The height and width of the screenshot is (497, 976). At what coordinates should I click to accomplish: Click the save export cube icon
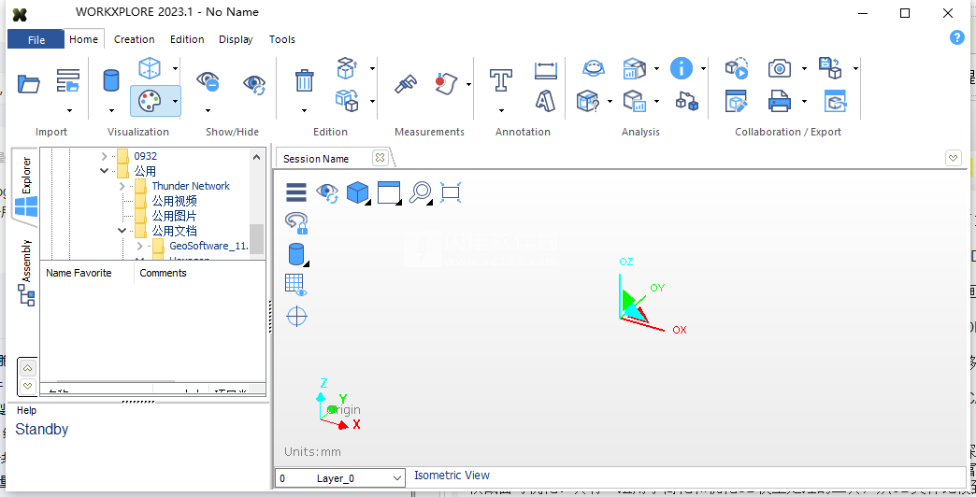[x=830, y=68]
